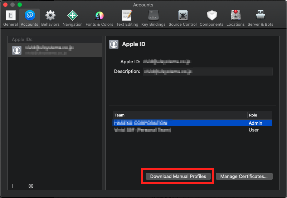Select the Apple ID account in sidebar list
287x198 pixels.
(55, 50)
